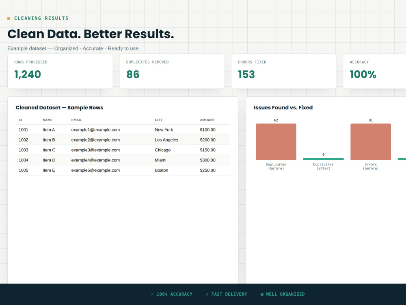The height and width of the screenshot is (305, 406).
Task: Click the Cleaning Results section label
Action: pos(41,18)
